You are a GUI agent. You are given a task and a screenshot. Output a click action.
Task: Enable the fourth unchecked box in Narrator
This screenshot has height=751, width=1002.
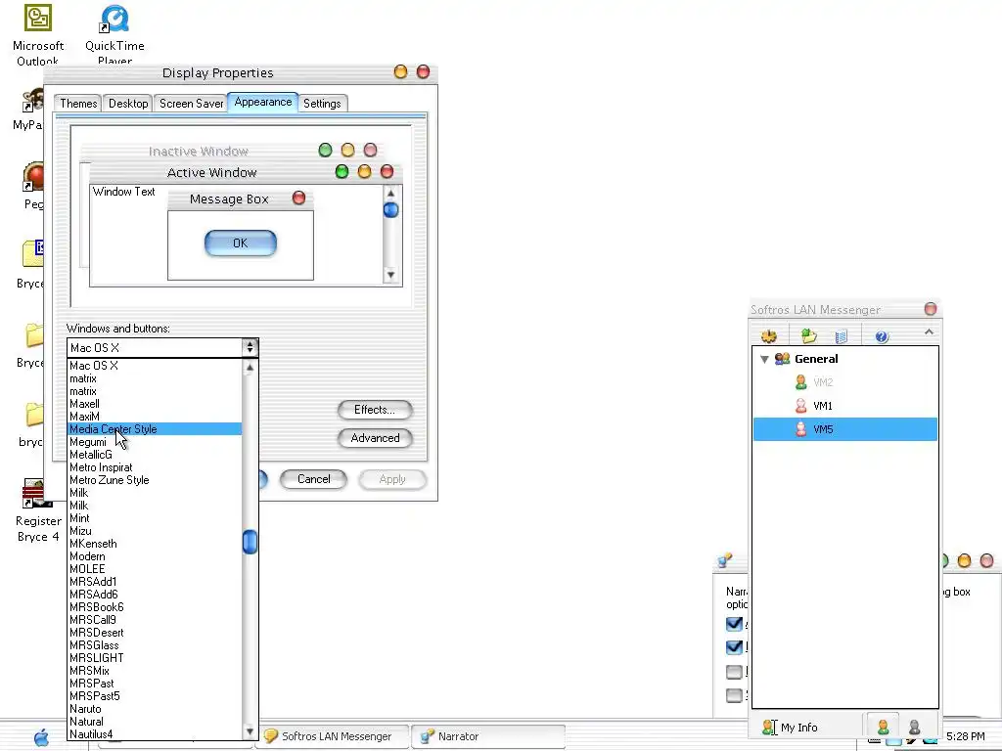click(x=734, y=695)
